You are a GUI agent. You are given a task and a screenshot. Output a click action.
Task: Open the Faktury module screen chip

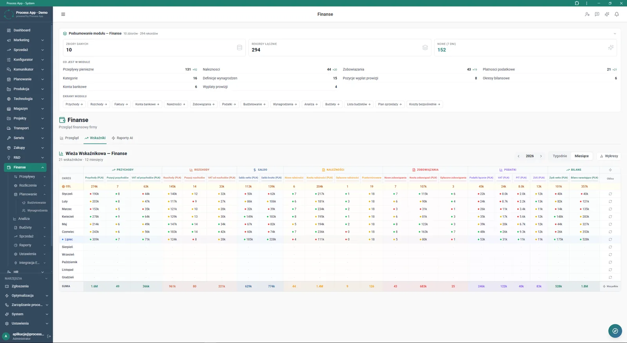[121, 104]
